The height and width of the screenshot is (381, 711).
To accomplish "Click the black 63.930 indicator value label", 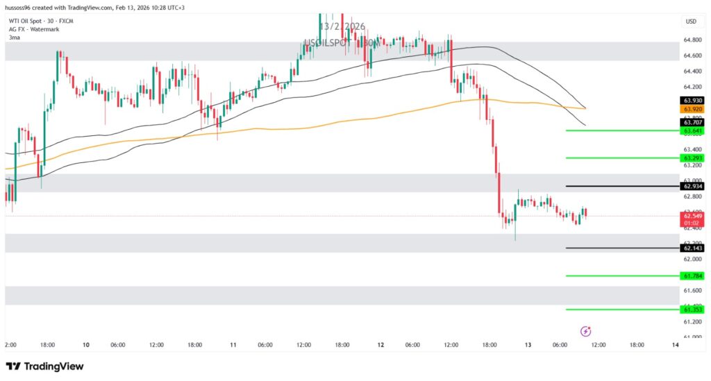I will click(693, 101).
